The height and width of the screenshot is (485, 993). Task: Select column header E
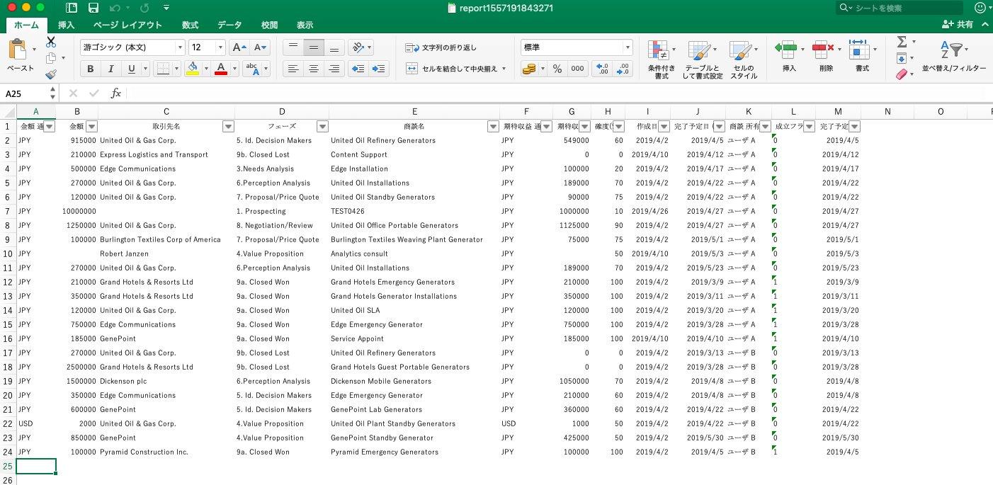[x=414, y=111]
